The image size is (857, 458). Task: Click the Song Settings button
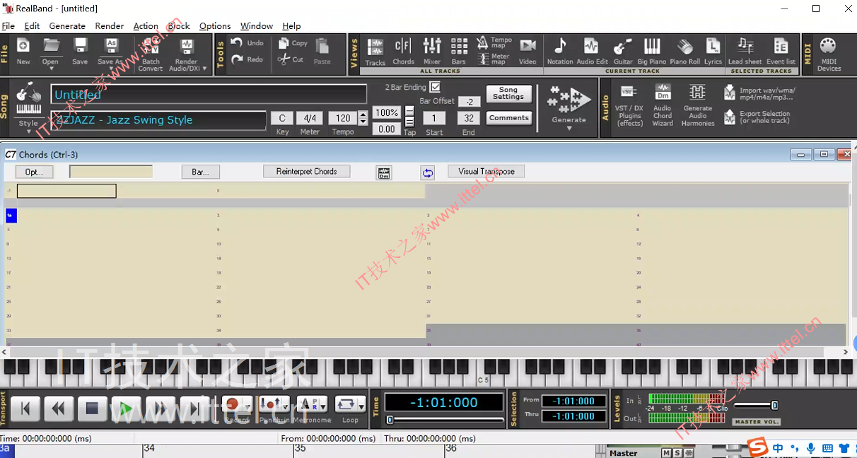pyautogui.click(x=508, y=93)
